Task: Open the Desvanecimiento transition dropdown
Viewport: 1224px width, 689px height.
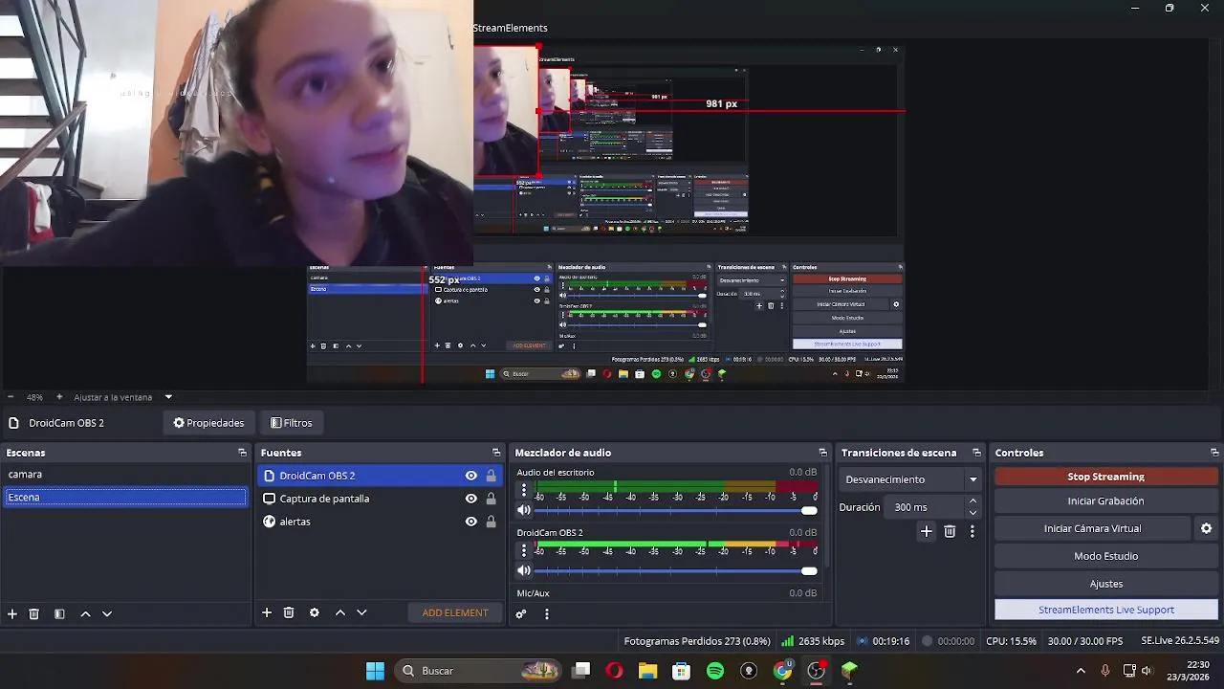Action: (910, 479)
